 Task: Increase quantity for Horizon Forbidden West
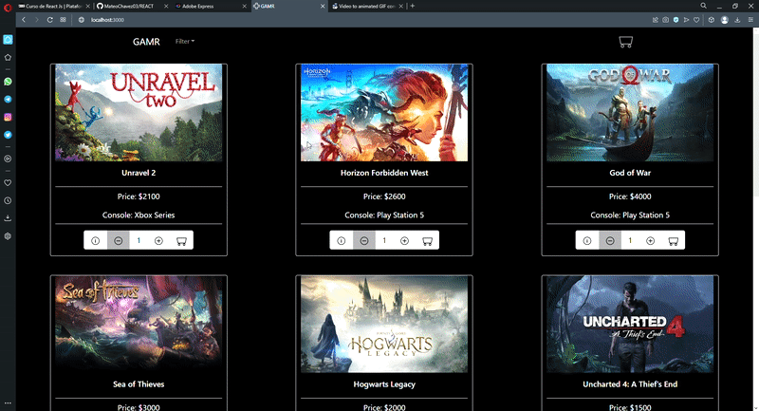pyautogui.click(x=405, y=240)
